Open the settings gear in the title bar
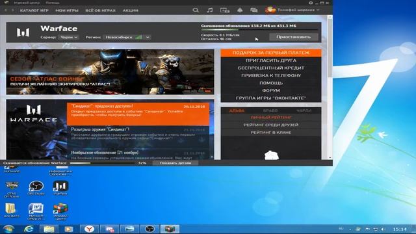 pyautogui.click(x=311, y=3)
